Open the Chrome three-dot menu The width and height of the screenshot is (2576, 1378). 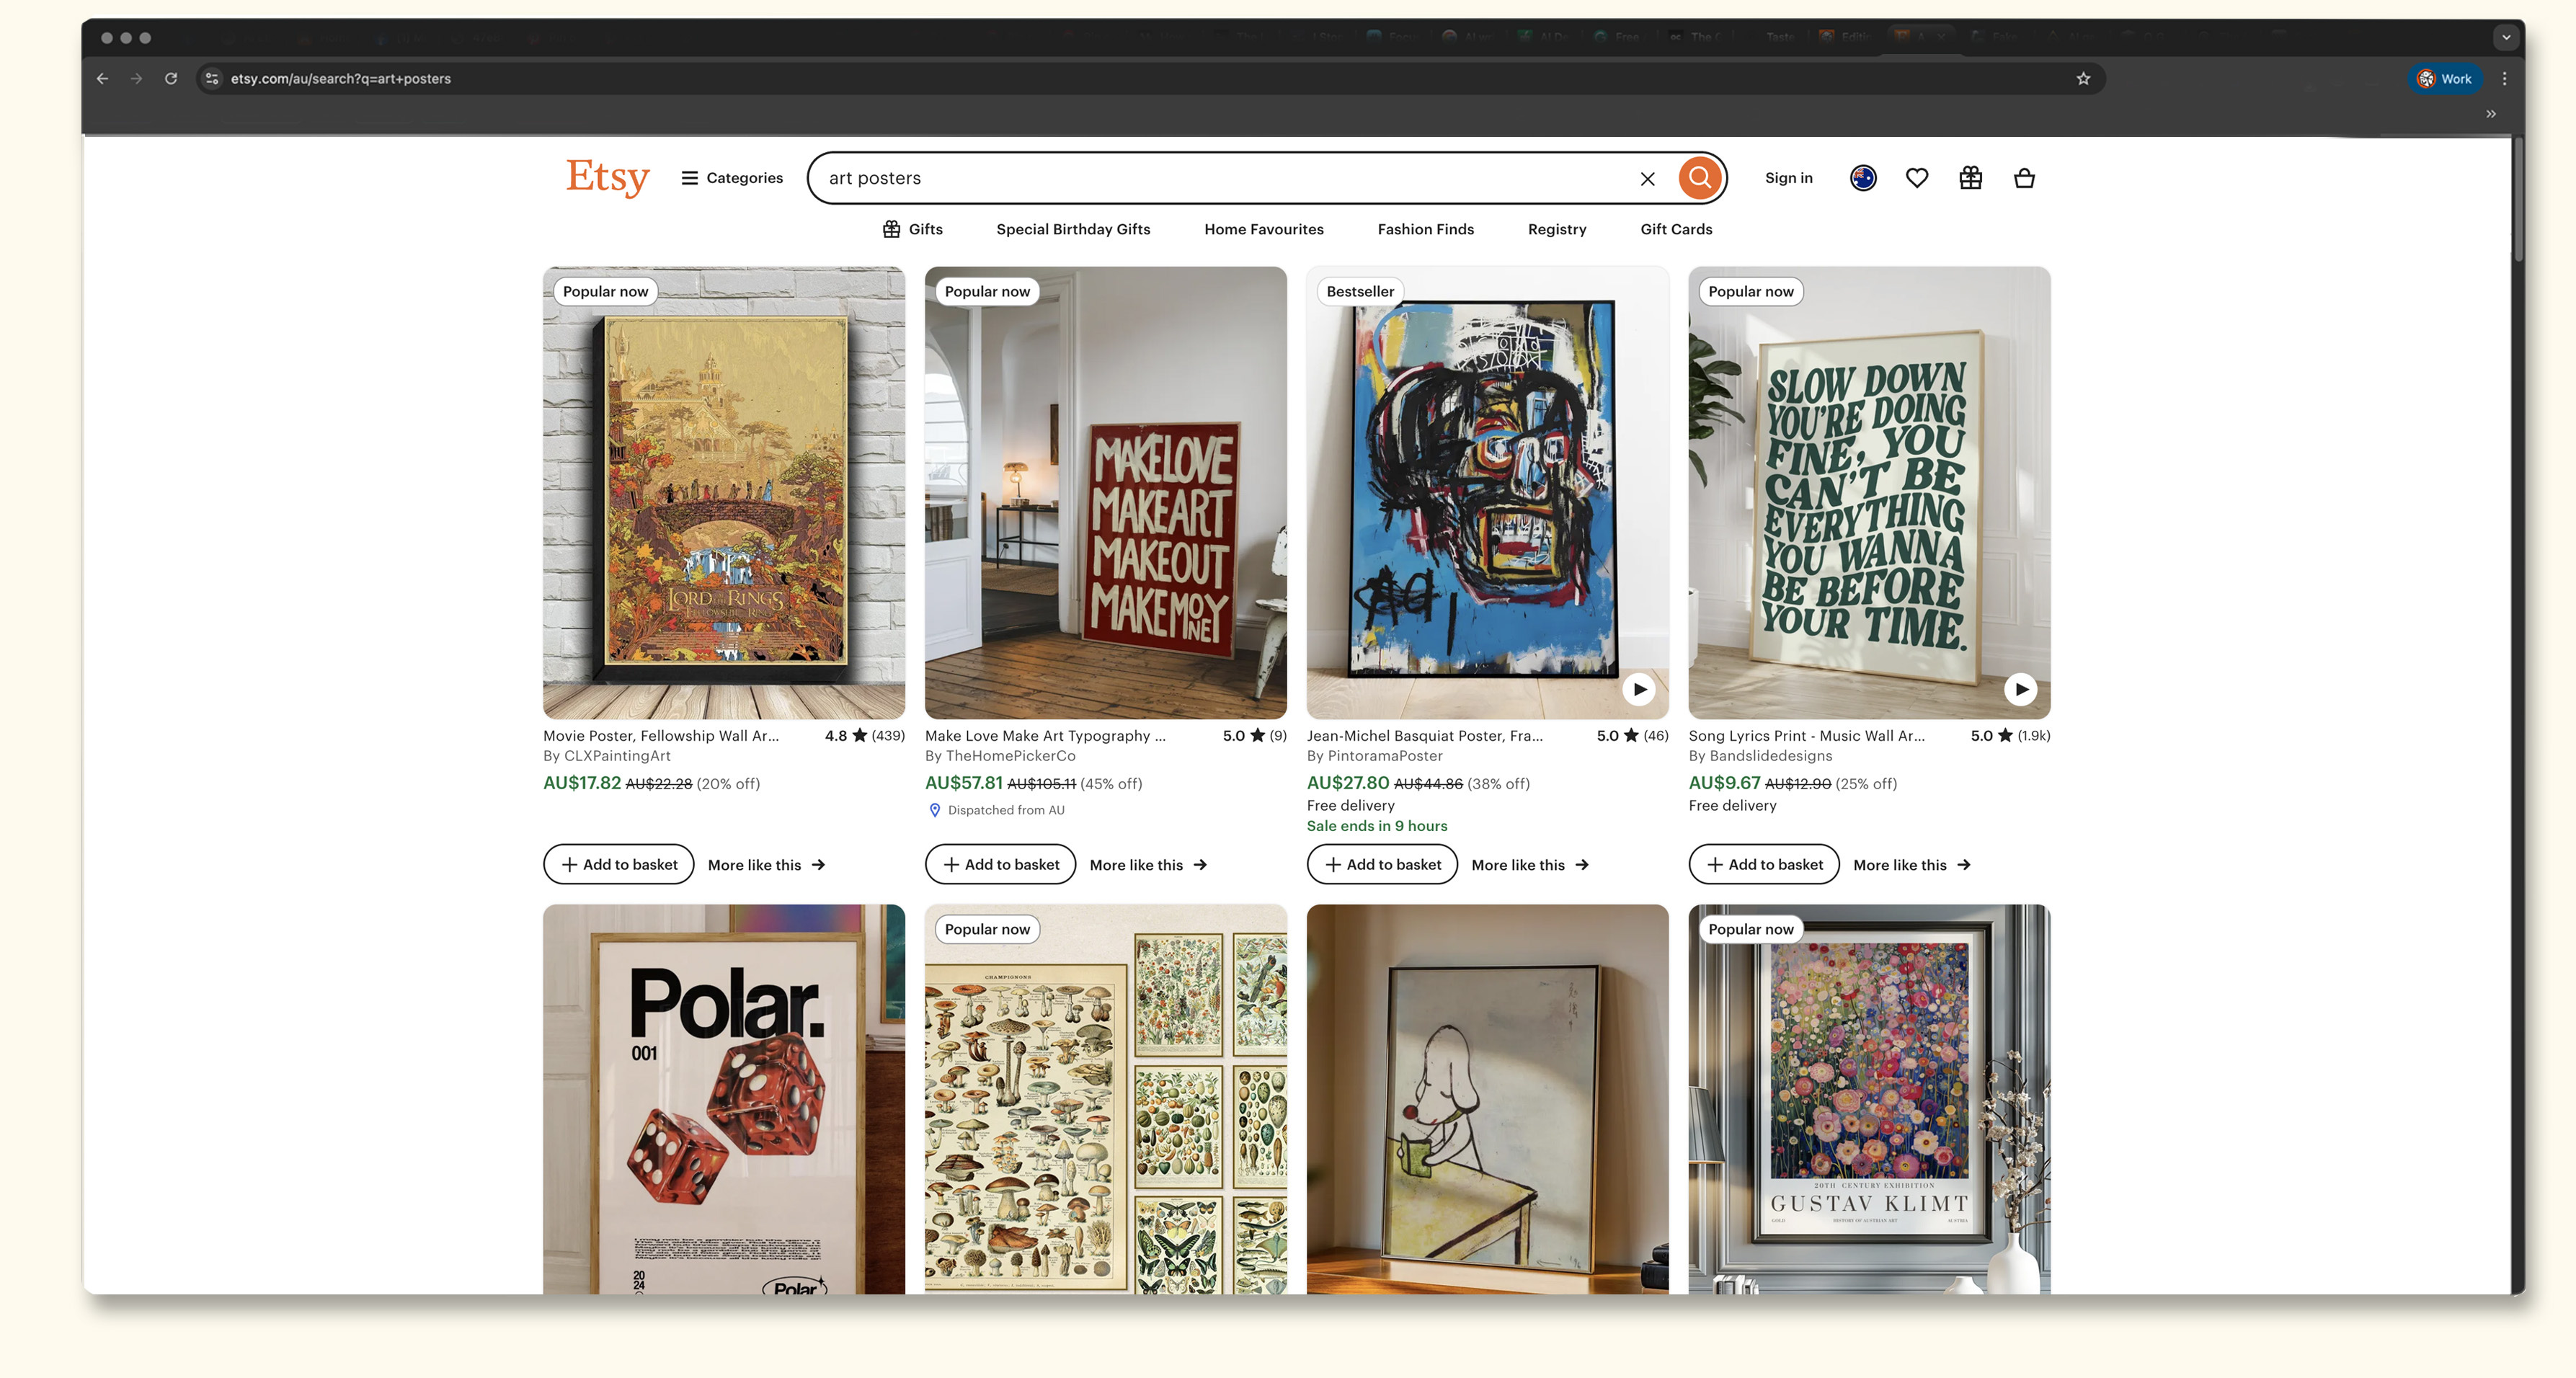click(2504, 79)
